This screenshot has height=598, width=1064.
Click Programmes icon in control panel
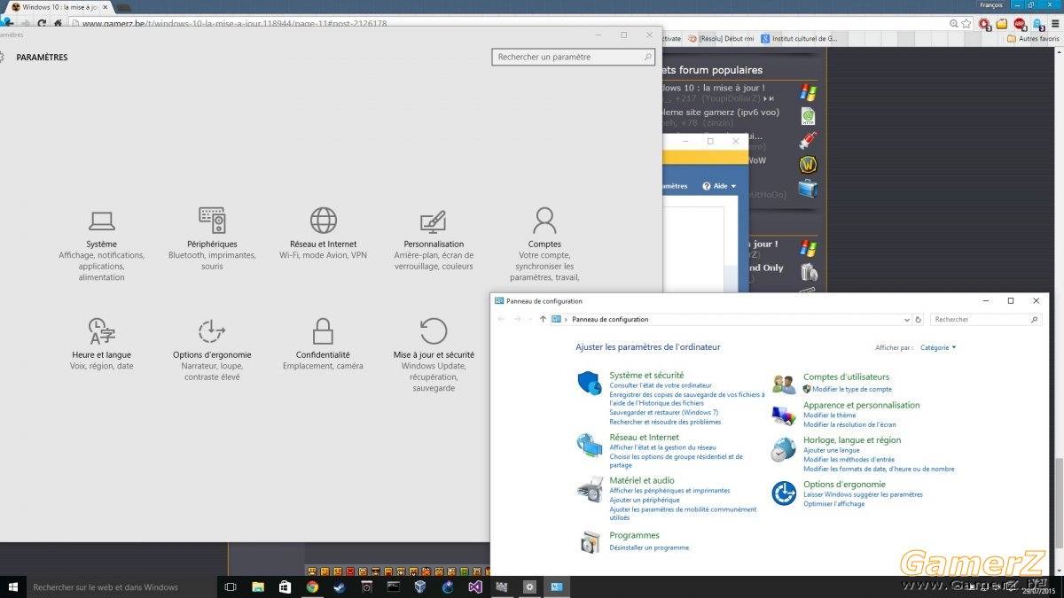pos(590,541)
